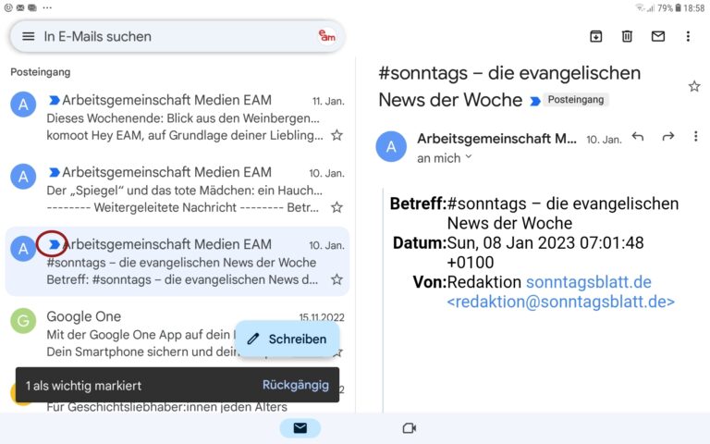The height and width of the screenshot is (444, 710).
Task: Toggle importance marker on Spiegel email
Action: click(55, 172)
